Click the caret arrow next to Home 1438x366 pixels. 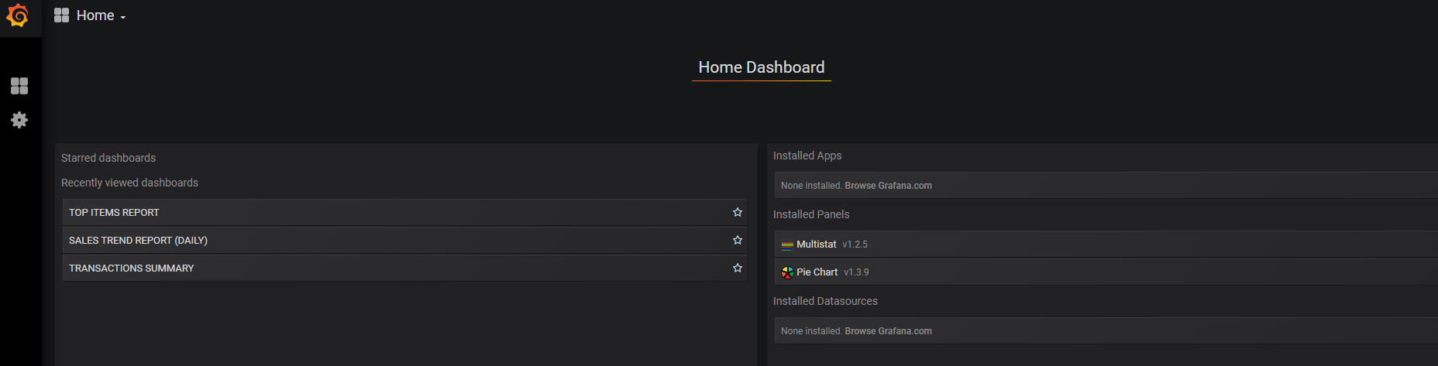click(122, 17)
